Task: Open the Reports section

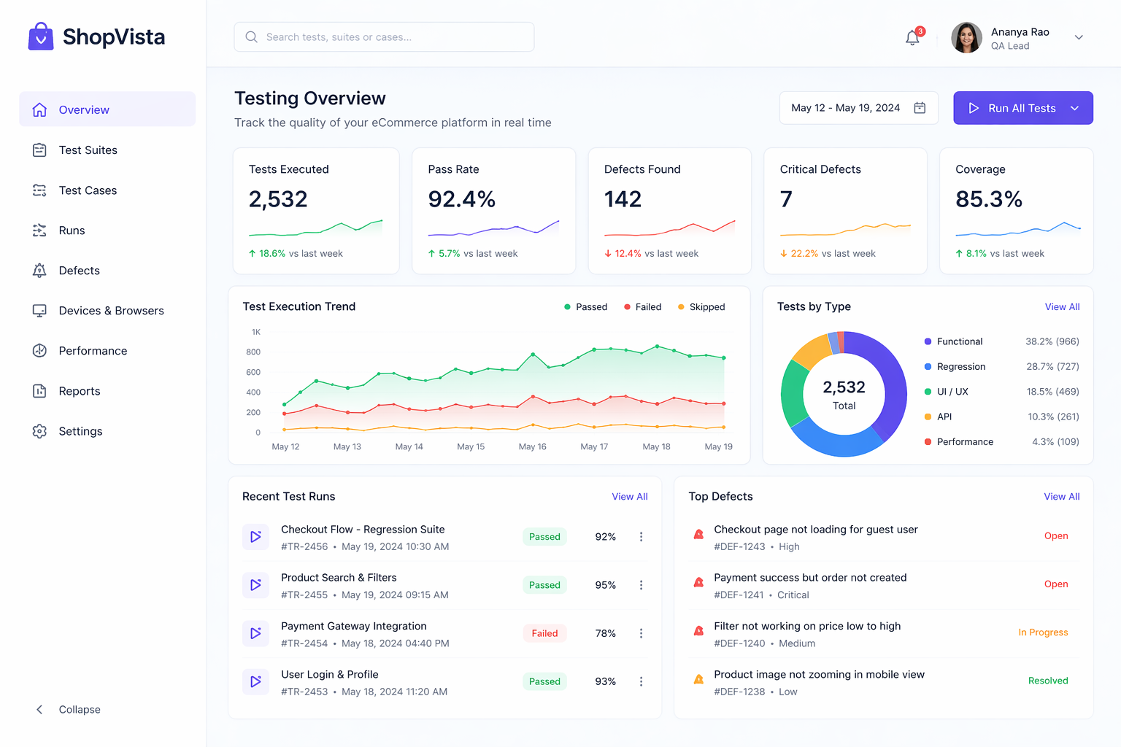Action: coord(79,391)
